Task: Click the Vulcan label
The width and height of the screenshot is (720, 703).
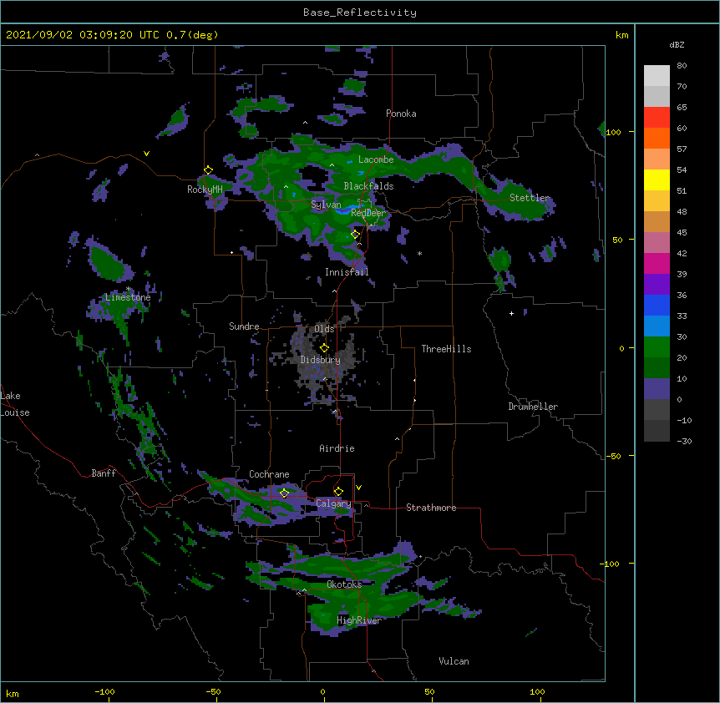Action: point(454,661)
